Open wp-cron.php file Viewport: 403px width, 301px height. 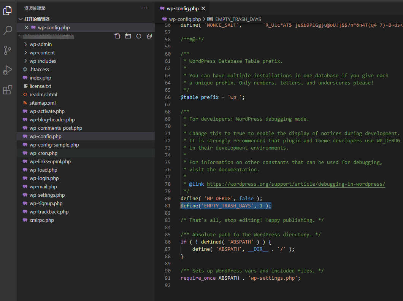(x=86, y=153)
